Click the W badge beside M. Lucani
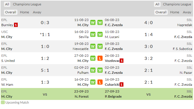 pyautogui.click(x=100, y=34)
